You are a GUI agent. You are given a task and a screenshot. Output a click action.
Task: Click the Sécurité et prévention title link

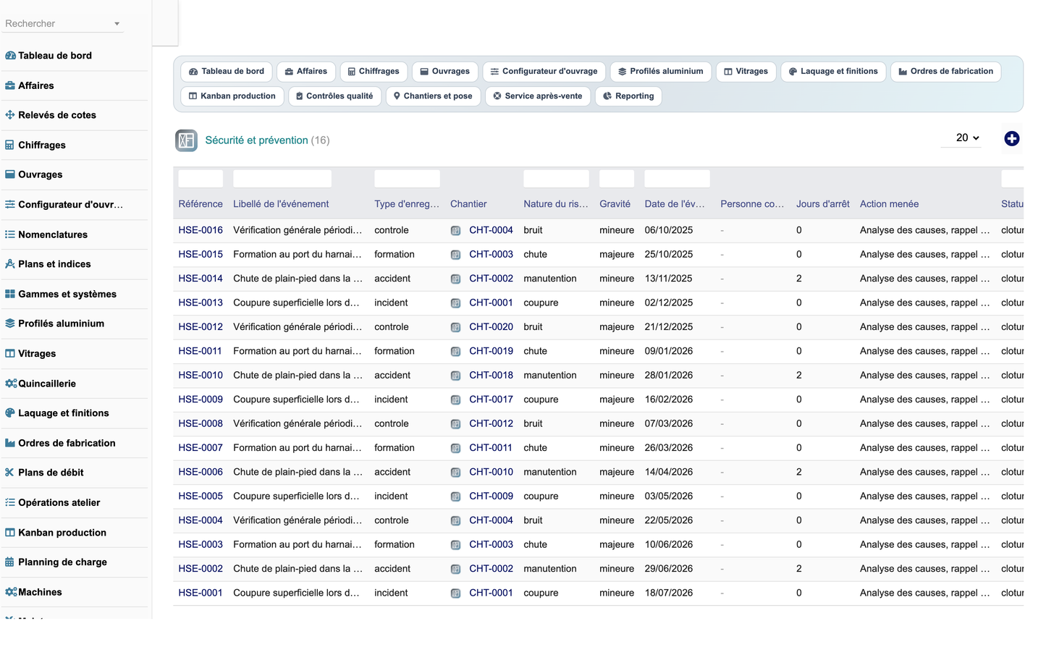pos(256,140)
